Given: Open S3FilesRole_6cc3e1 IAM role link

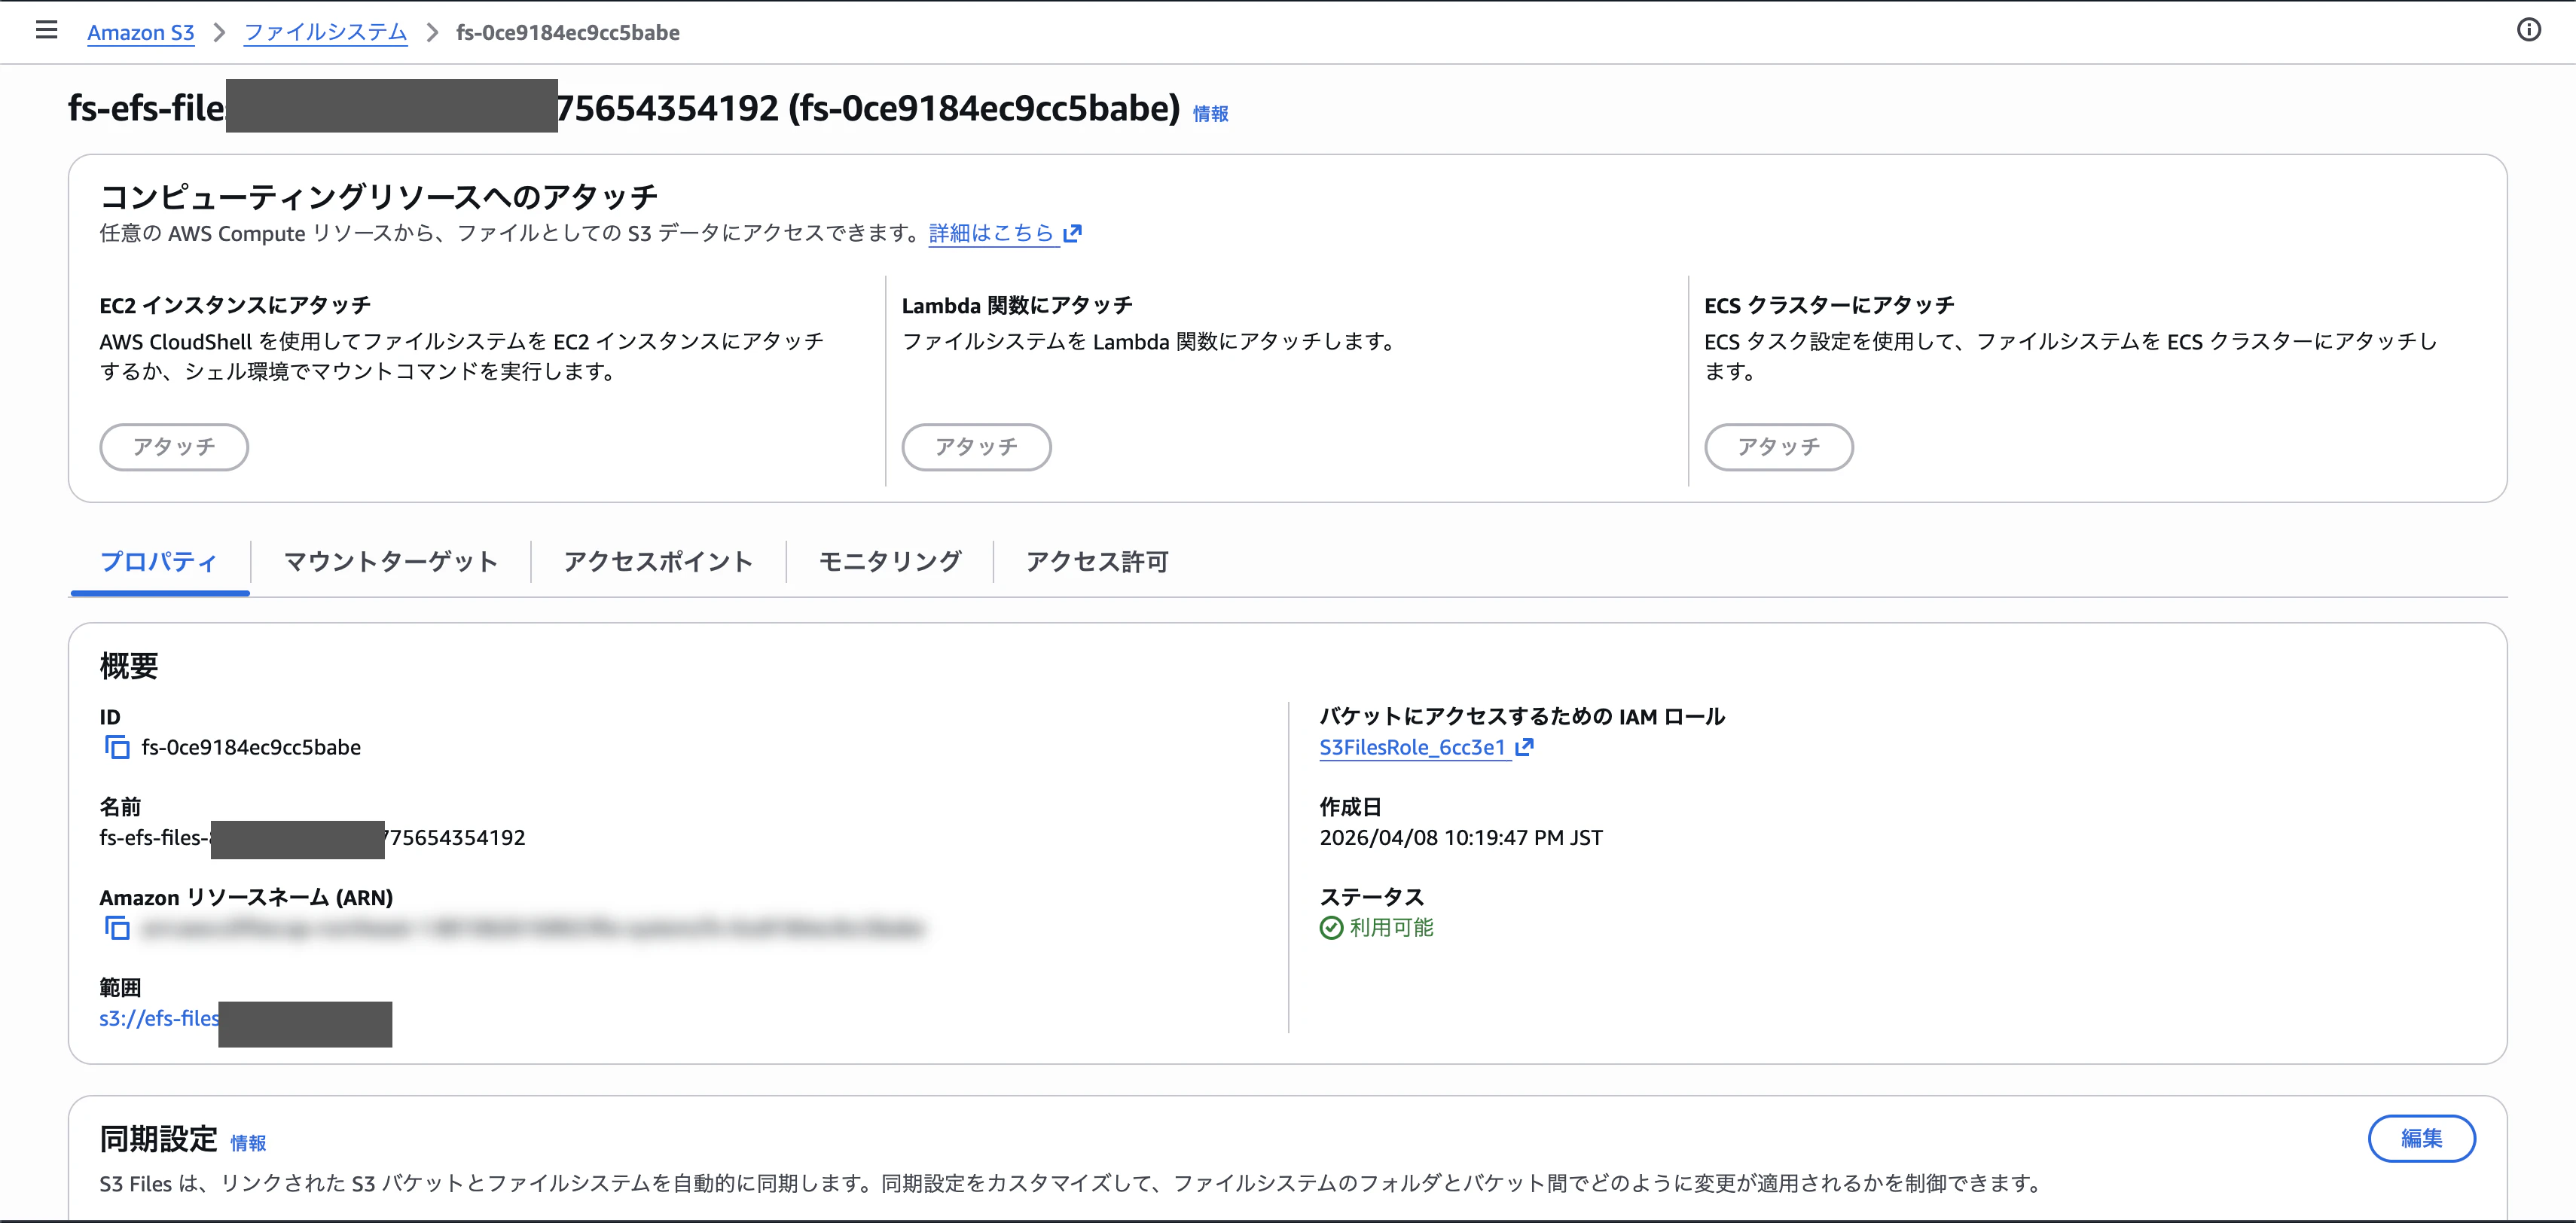Looking at the screenshot, I should point(1412,747).
